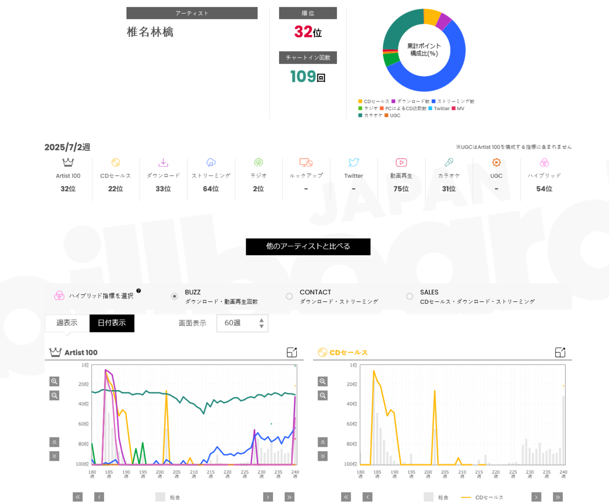Click the MV red legend swatch
This screenshot has height=503, width=609.
click(x=453, y=109)
